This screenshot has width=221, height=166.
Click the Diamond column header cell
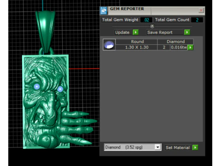tap(175, 41)
